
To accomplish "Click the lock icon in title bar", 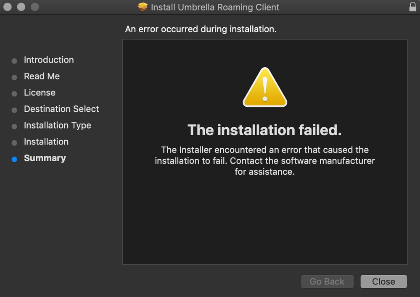I will pos(412,7).
